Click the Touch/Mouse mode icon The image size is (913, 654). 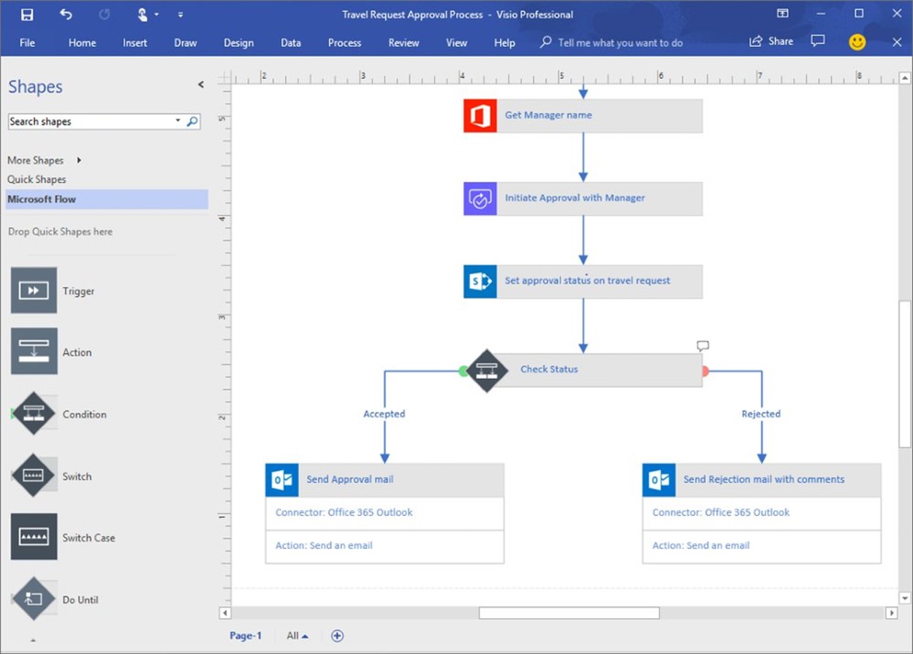click(x=143, y=14)
